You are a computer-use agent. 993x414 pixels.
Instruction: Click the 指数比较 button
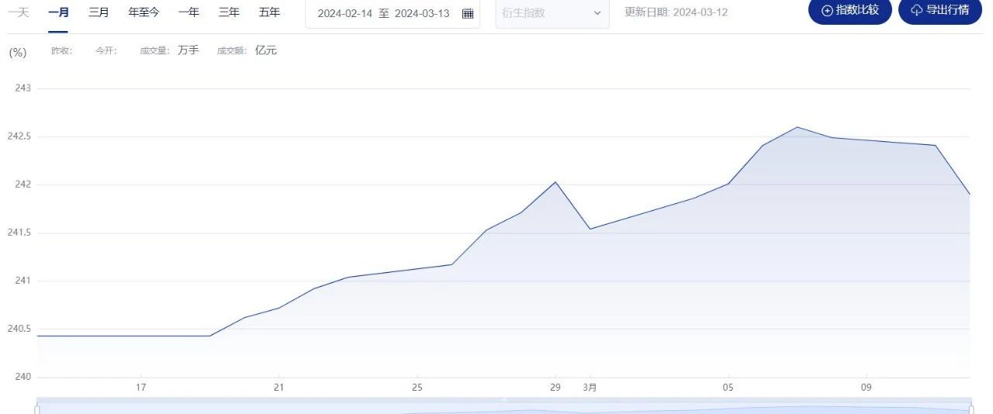point(850,11)
